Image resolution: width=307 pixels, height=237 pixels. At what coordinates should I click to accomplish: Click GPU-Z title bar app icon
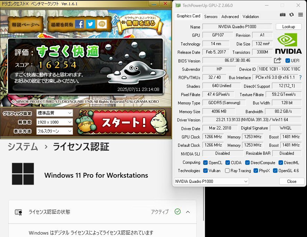click(x=178, y=5)
